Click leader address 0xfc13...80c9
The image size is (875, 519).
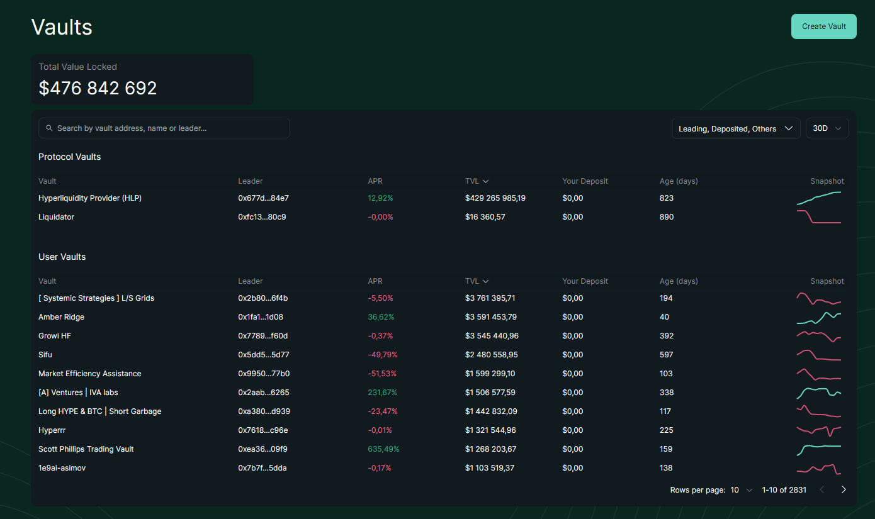point(262,217)
